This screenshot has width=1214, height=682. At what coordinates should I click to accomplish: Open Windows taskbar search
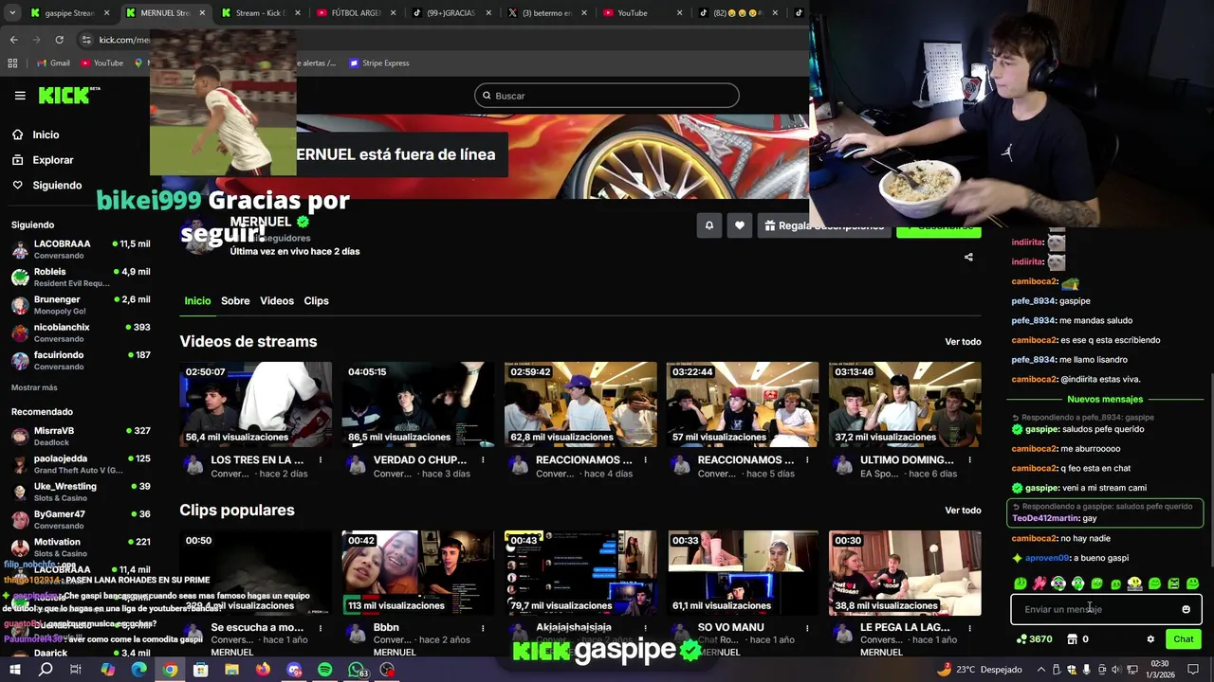[x=46, y=670]
